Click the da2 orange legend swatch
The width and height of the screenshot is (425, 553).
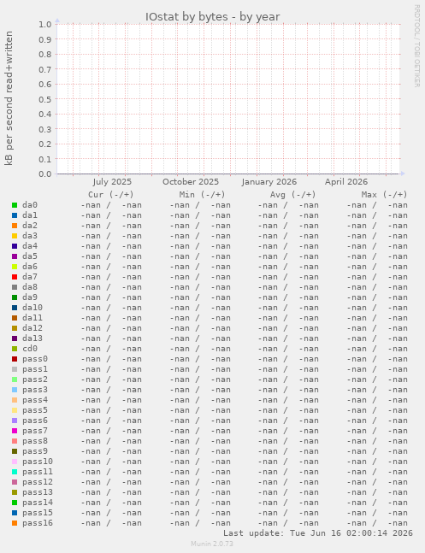pos(15,226)
